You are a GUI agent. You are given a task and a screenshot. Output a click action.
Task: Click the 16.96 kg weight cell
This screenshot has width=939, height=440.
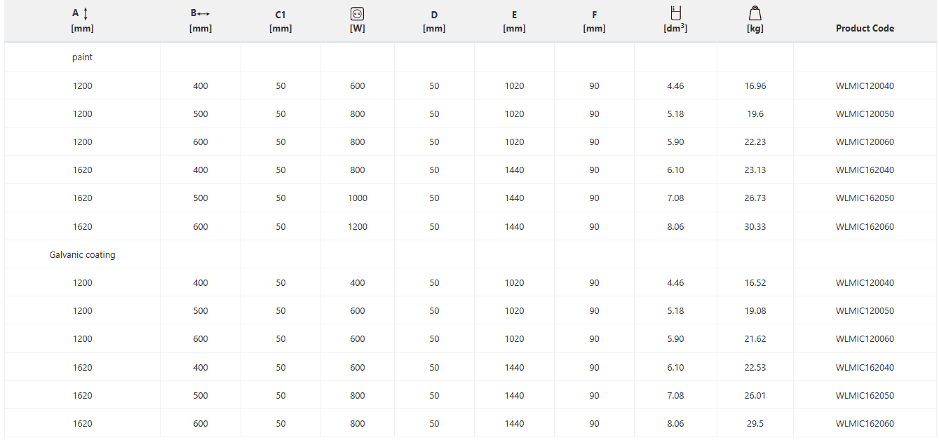coord(755,86)
